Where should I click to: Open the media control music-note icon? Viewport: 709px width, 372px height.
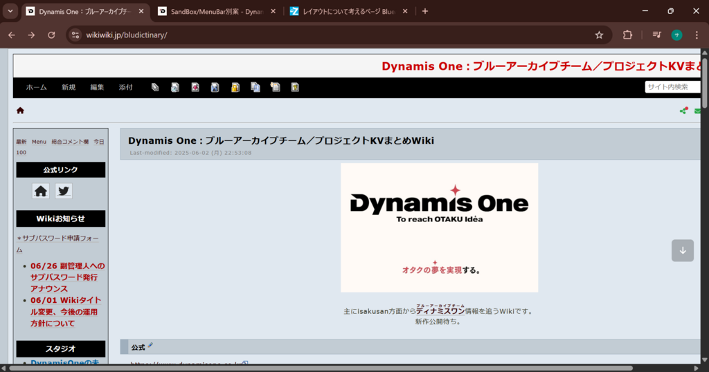pyautogui.click(x=656, y=35)
